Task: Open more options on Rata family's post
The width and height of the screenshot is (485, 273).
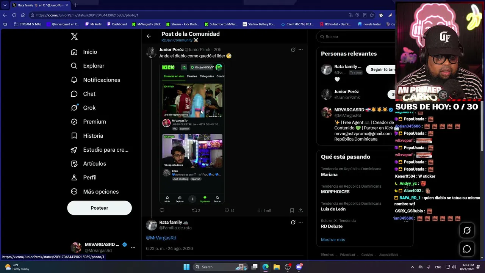Action: 300,223
